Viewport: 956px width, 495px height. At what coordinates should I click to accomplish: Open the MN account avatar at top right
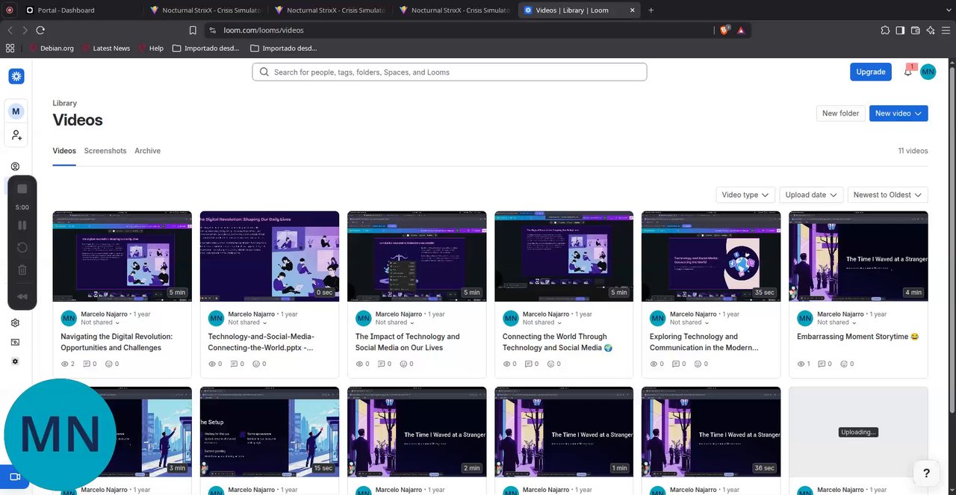click(x=928, y=72)
